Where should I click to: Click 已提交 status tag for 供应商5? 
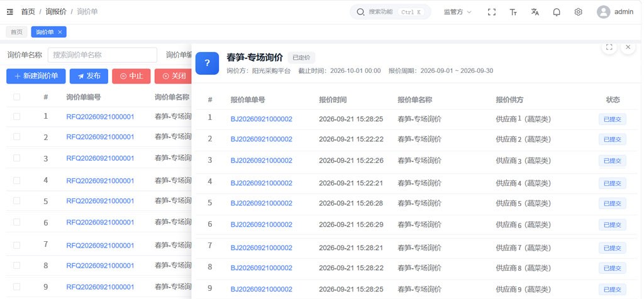click(613, 203)
